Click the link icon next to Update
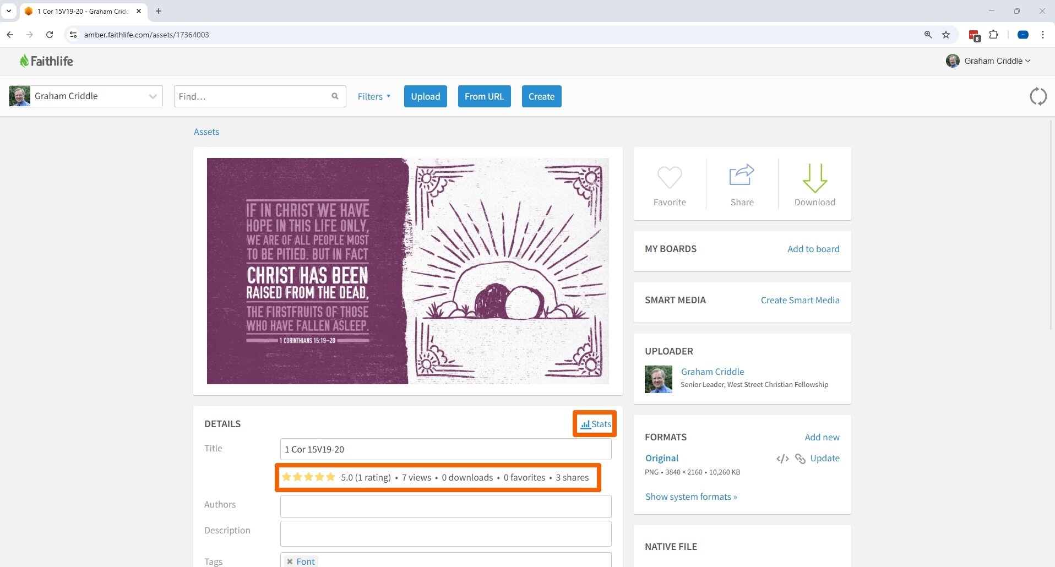The width and height of the screenshot is (1055, 567). [x=800, y=459]
